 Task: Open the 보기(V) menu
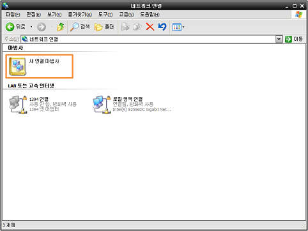pyautogui.click(x=54, y=15)
